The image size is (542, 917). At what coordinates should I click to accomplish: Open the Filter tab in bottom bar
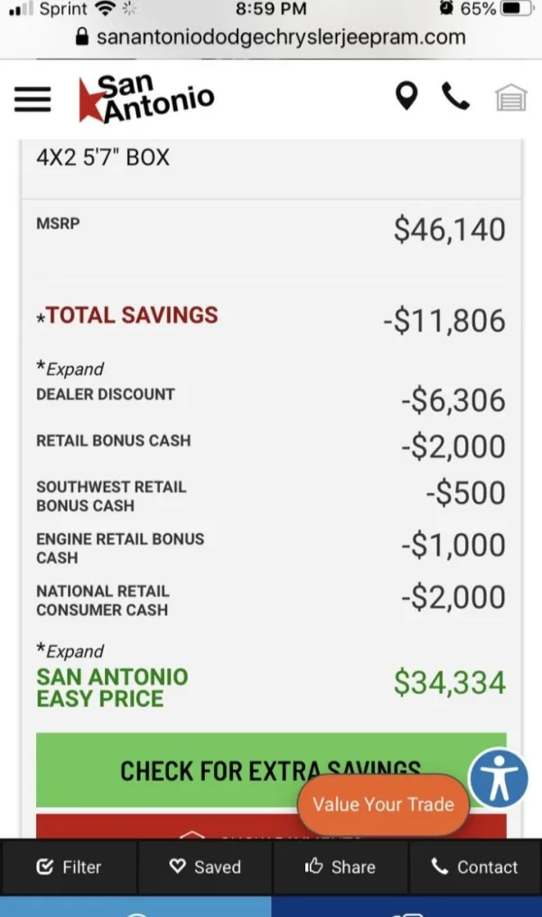tap(70, 867)
